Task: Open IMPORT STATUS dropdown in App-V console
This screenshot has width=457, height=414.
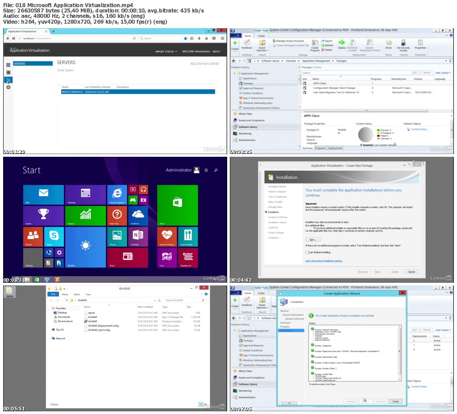Action: point(166,52)
